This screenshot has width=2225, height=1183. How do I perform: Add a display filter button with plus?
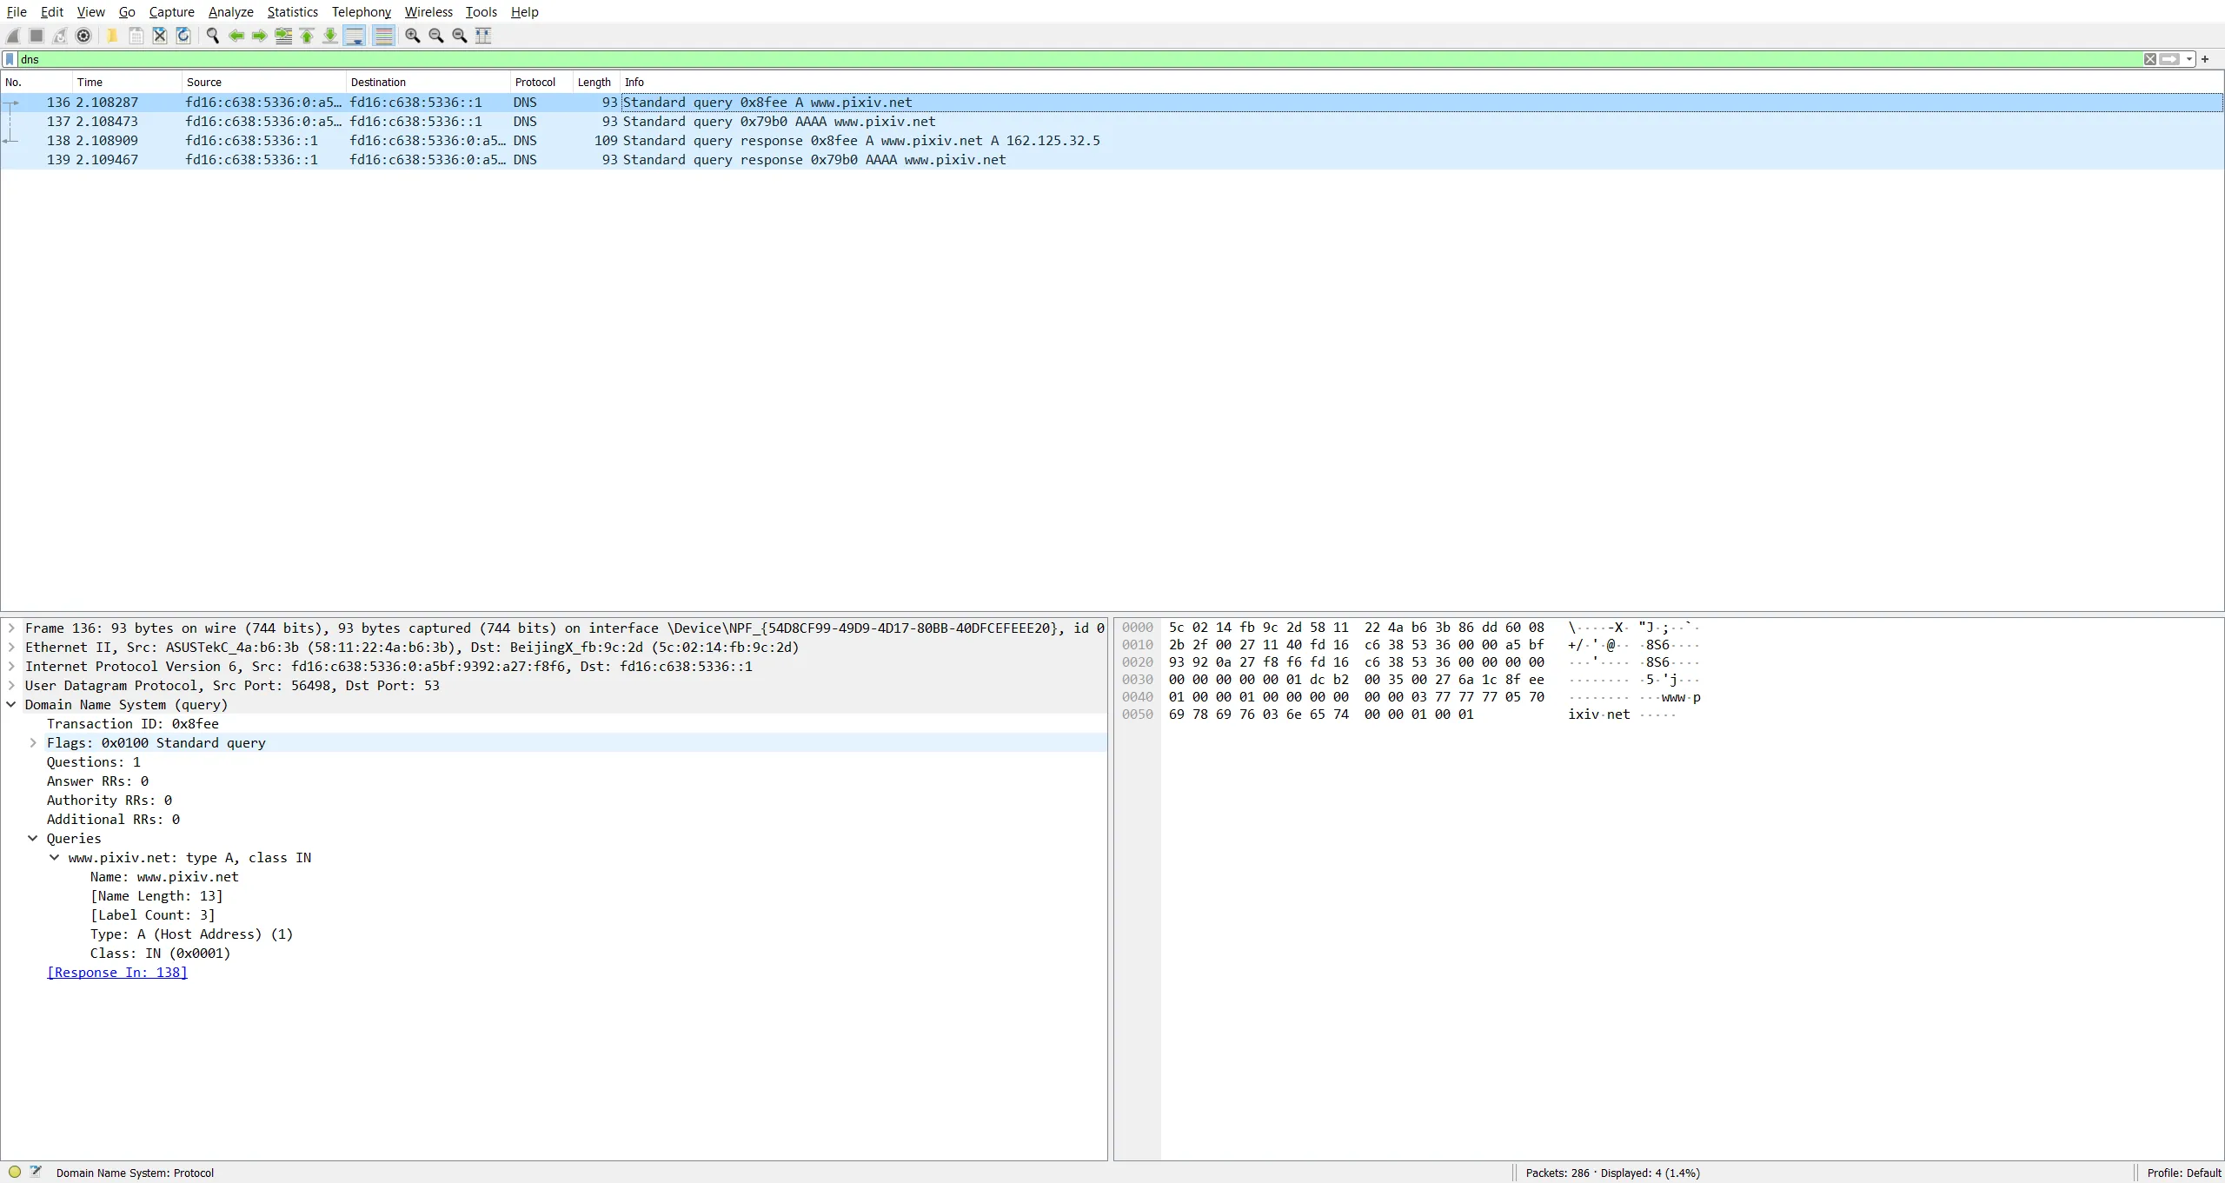pos(2205,59)
